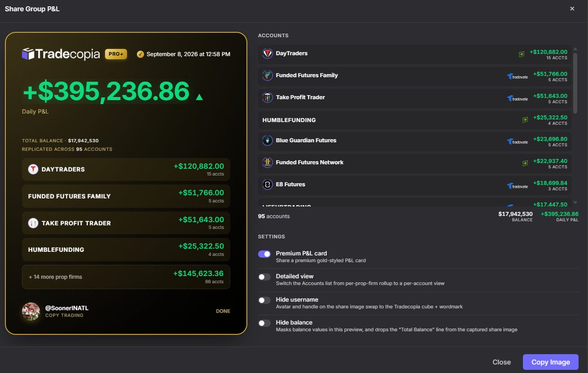The width and height of the screenshot is (588, 373).
Task: Click the @SoonerINATL avatar picture
Action: point(31,311)
